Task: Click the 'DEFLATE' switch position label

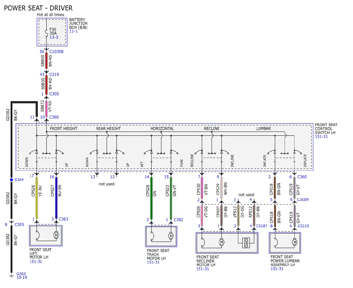Action: tap(305, 160)
